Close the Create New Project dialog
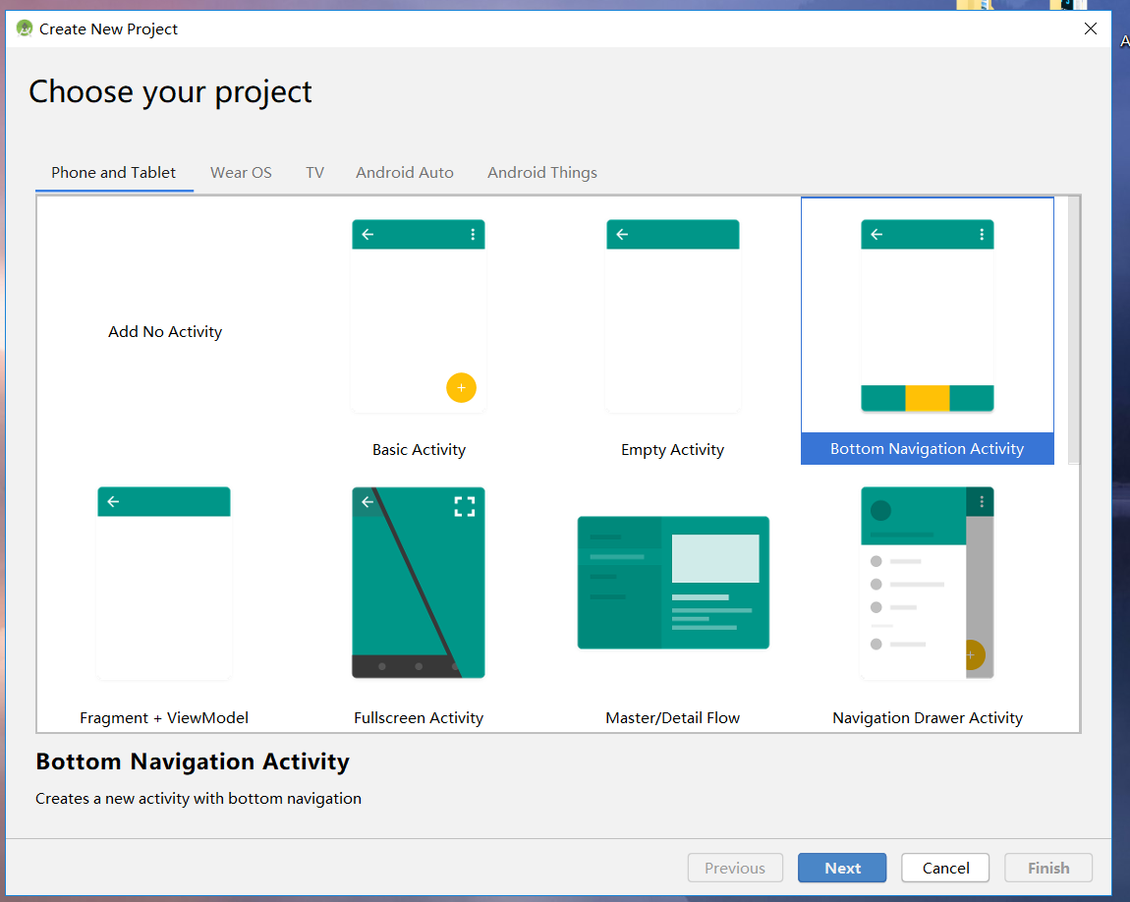 point(1090,28)
